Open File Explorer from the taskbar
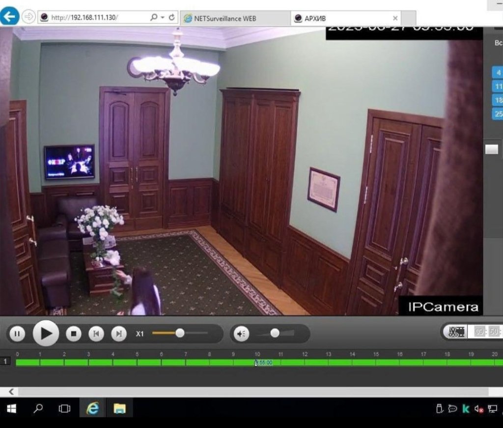503x428 pixels. [120, 409]
